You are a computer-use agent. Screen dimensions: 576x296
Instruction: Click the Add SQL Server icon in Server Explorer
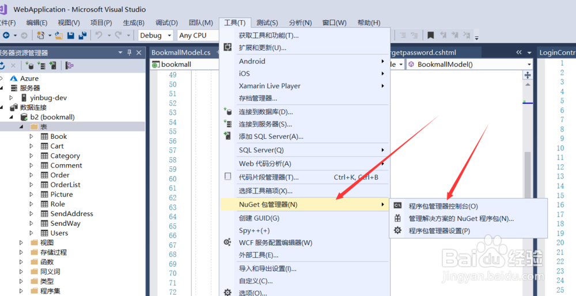tap(53, 66)
